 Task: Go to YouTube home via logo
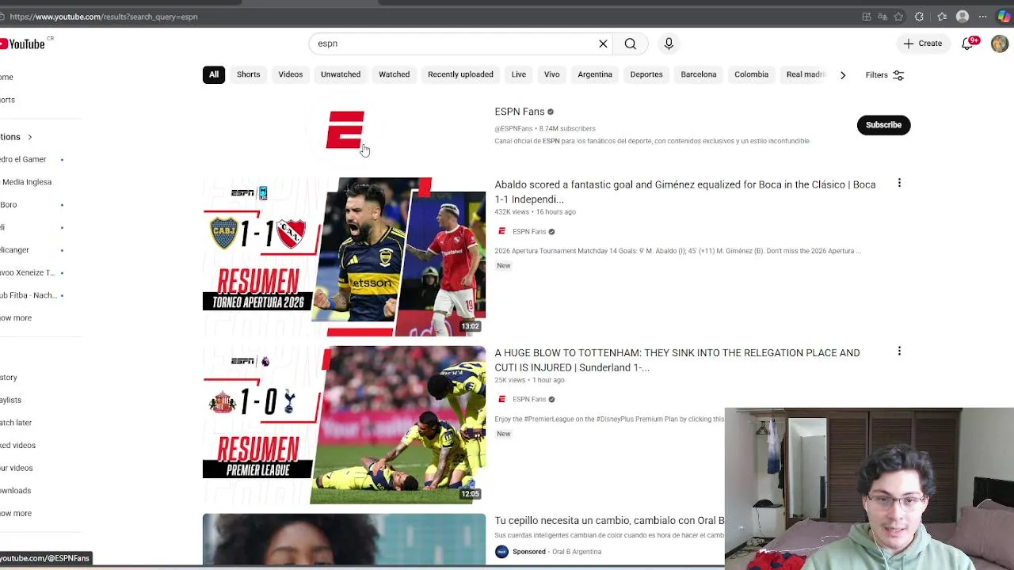click(x=24, y=44)
